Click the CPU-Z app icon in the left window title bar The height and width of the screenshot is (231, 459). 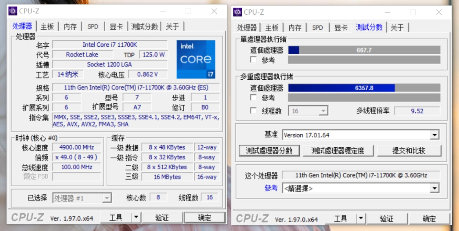(x=13, y=11)
